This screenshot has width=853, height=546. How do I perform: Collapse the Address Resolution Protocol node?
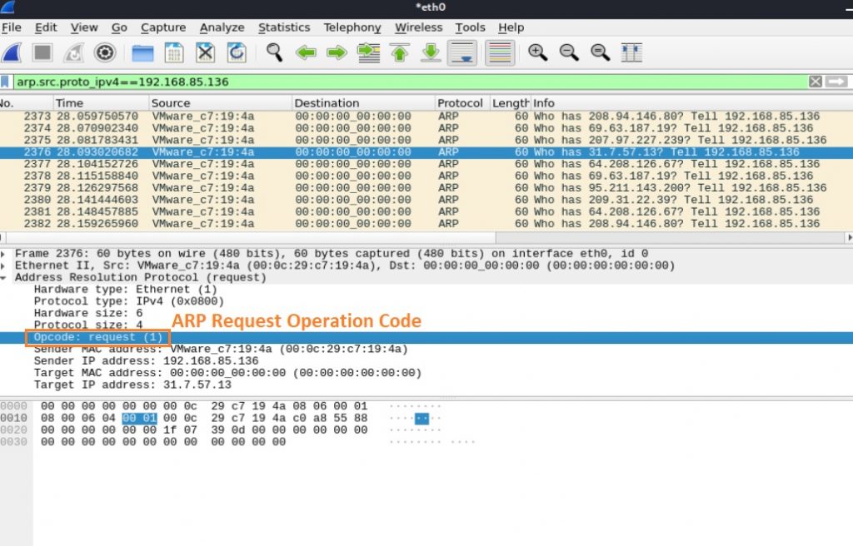[4, 277]
